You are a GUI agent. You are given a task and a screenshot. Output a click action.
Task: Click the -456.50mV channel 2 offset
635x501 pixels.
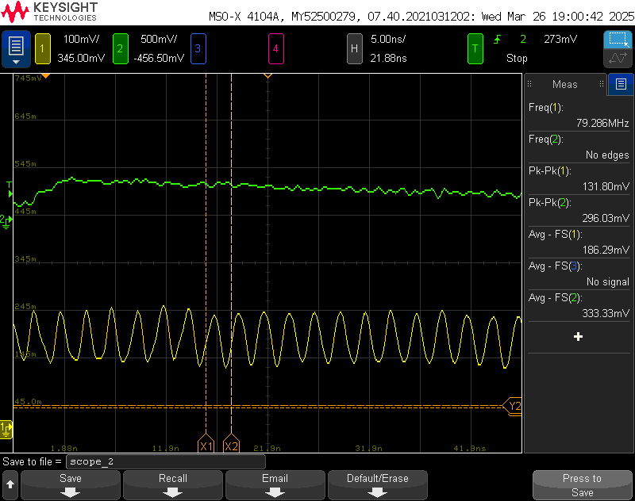(159, 58)
